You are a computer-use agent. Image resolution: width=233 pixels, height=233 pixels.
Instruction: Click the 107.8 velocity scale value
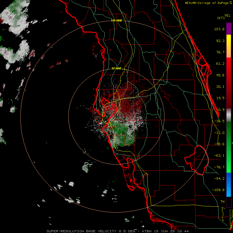219,29
